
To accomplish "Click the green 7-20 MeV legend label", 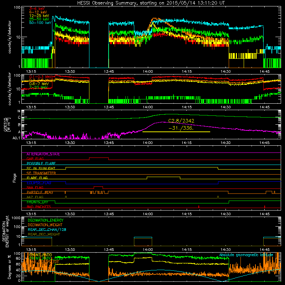I will [38, 87].
